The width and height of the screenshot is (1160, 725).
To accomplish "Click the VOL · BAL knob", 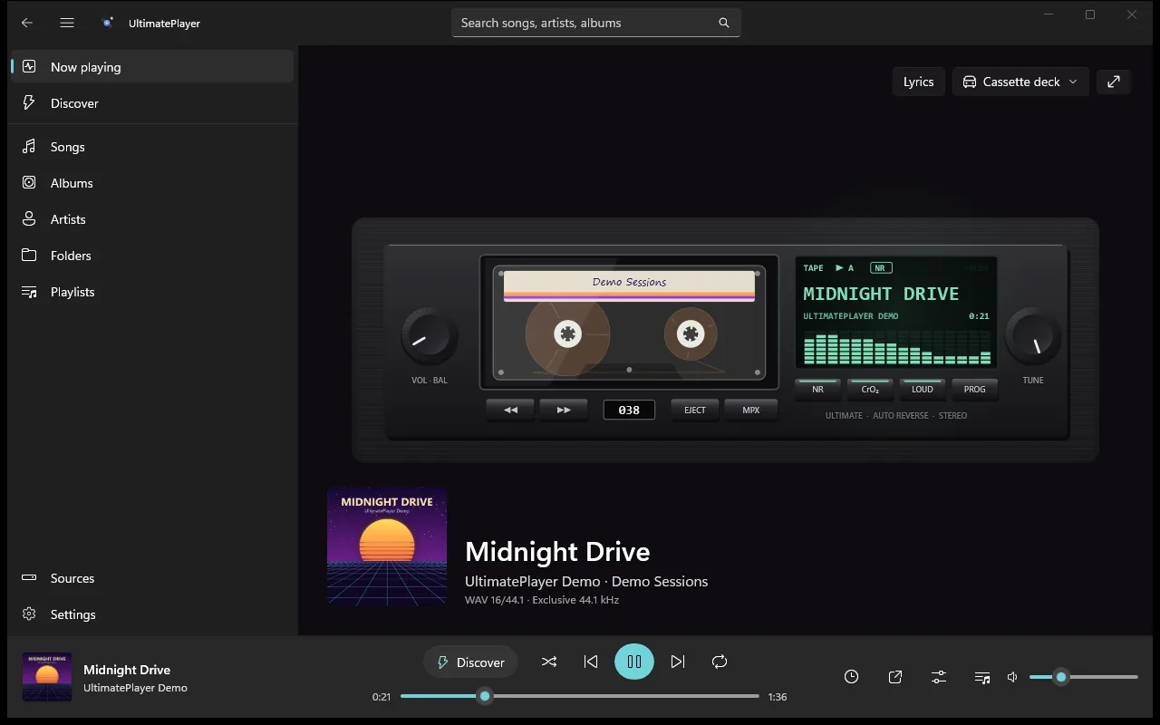I will (x=430, y=336).
